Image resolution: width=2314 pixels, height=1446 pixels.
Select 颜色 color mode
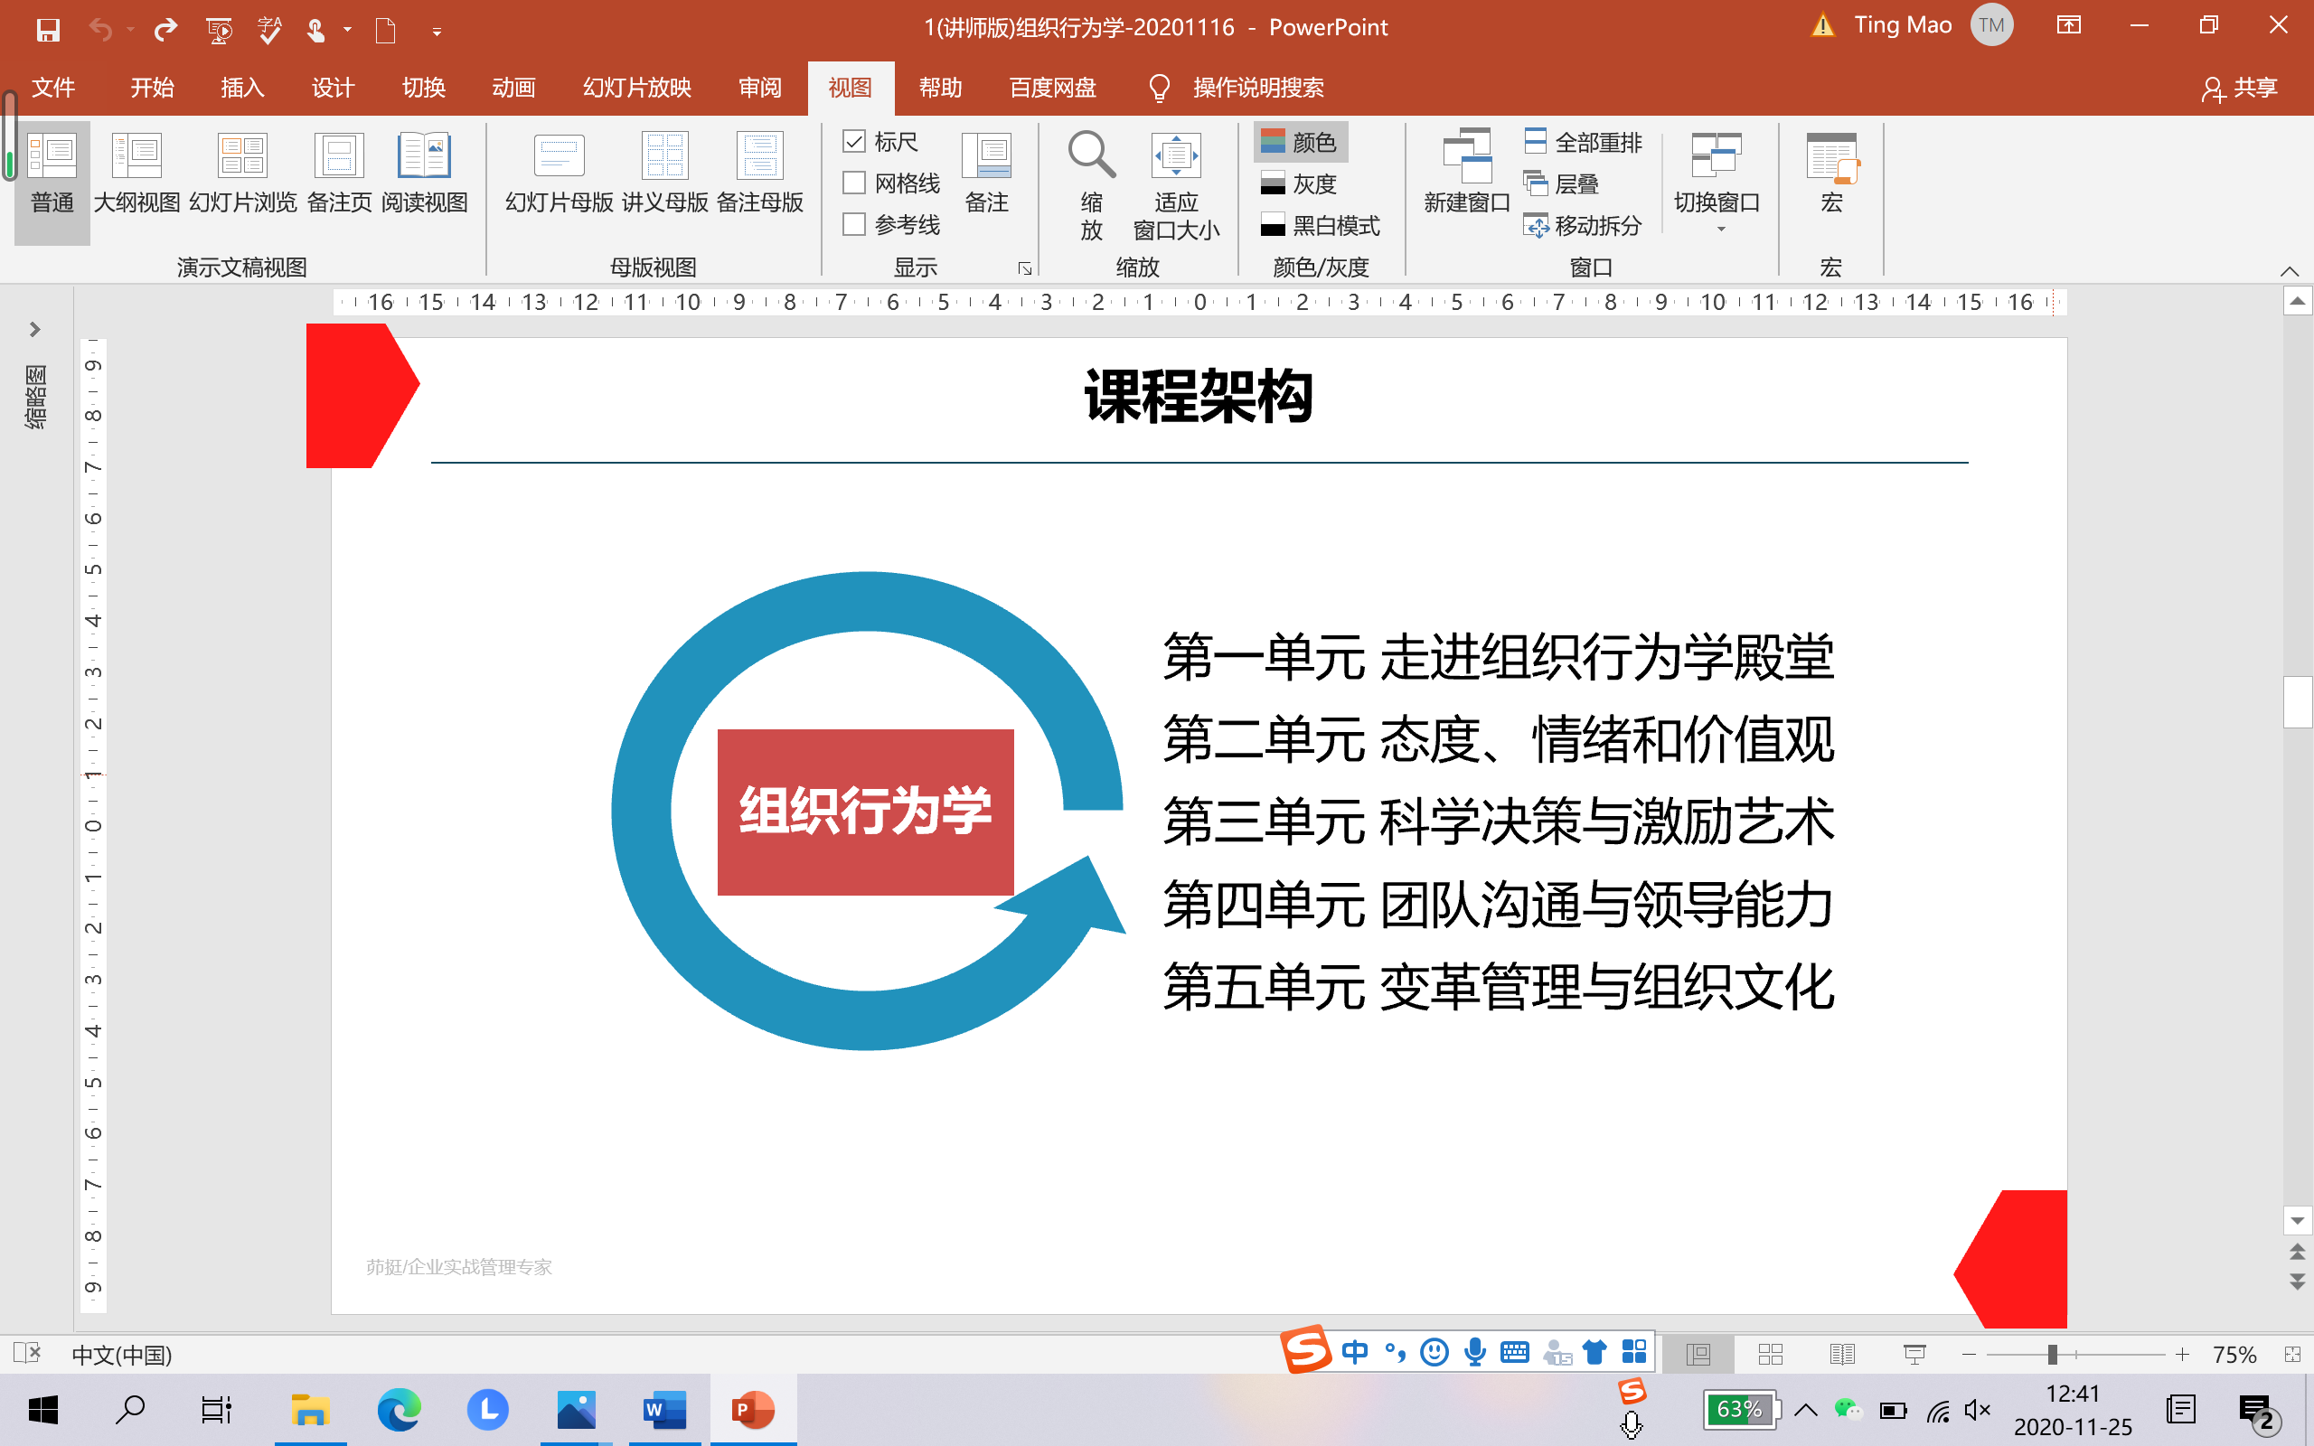click(1301, 143)
